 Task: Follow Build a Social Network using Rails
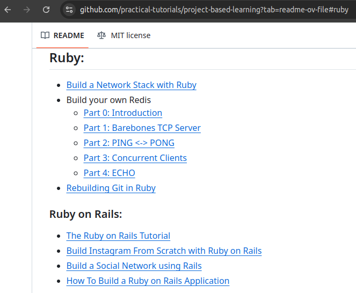pos(134,266)
